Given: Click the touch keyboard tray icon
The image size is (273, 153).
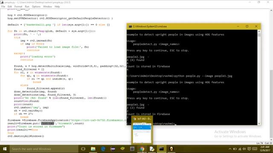Looking at the screenshot, I should coord(255,149).
